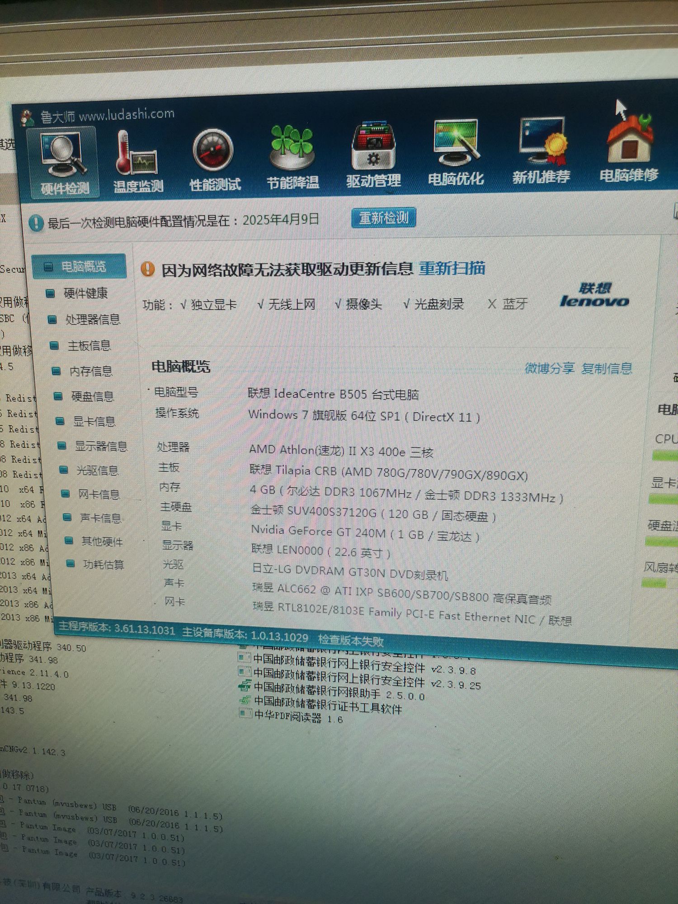Open the 新机推荐 new PC recommendations
678x904 pixels.
coord(541,151)
